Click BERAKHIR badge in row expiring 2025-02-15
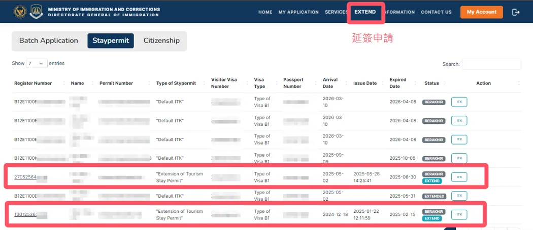 pyautogui.click(x=434, y=212)
